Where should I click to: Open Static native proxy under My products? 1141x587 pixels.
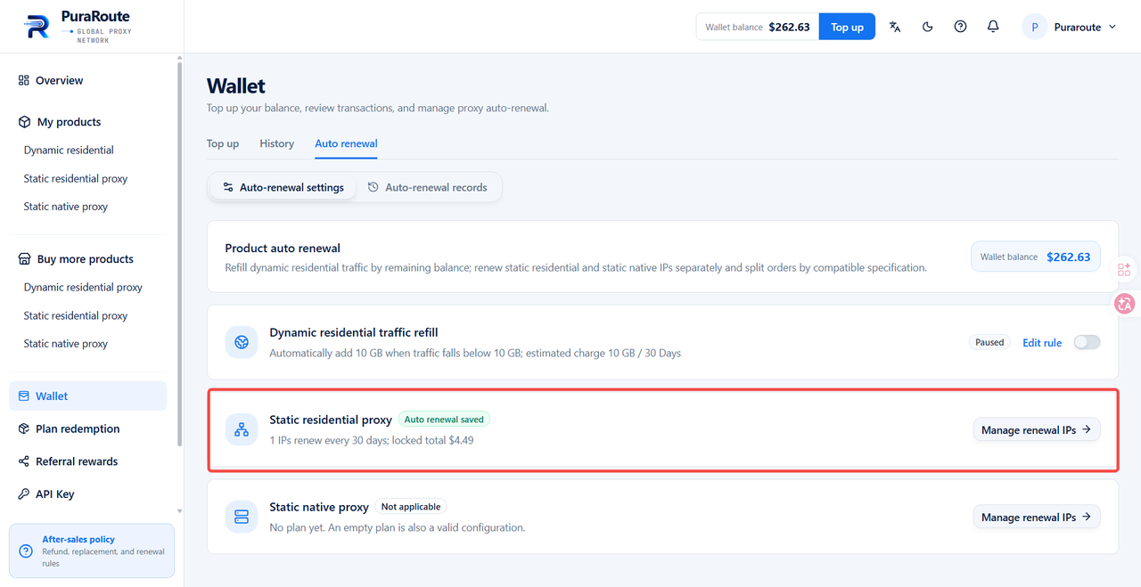66,207
